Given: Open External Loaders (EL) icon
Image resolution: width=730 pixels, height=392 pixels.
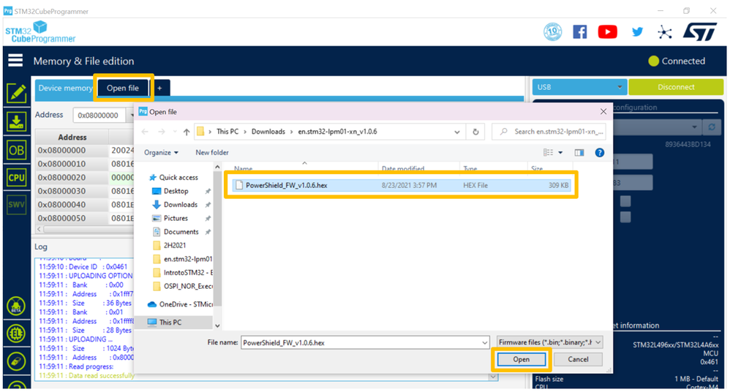Looking at the screenshot, I should (x=16, y=333).
